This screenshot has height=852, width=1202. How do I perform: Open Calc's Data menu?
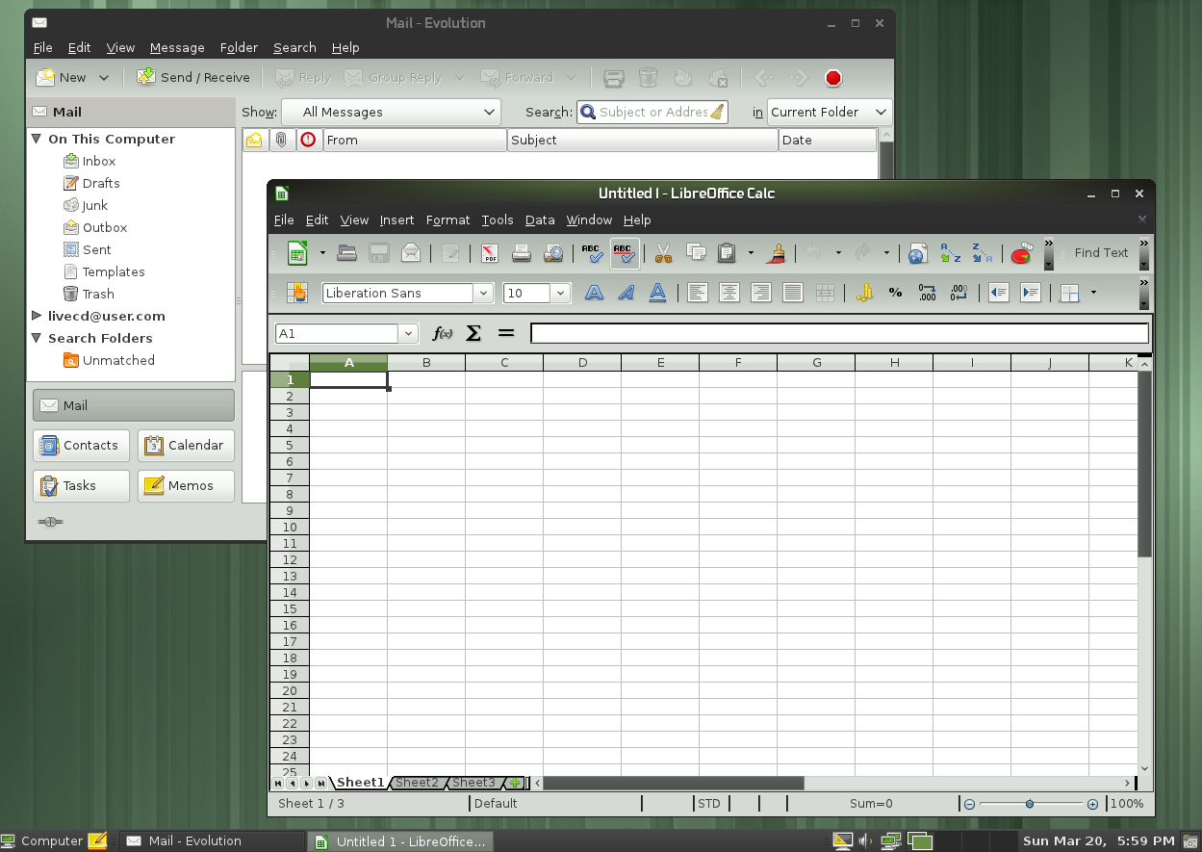tap(540, 220)
